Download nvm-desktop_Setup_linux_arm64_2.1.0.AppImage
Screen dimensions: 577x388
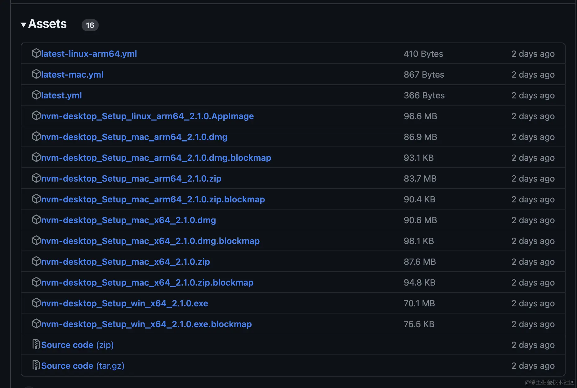(x=147, y=116)
